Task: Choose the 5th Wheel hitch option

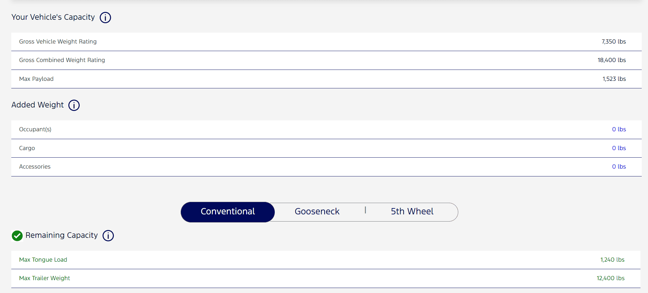Action: pyautogui.click(x=412, y=212)
